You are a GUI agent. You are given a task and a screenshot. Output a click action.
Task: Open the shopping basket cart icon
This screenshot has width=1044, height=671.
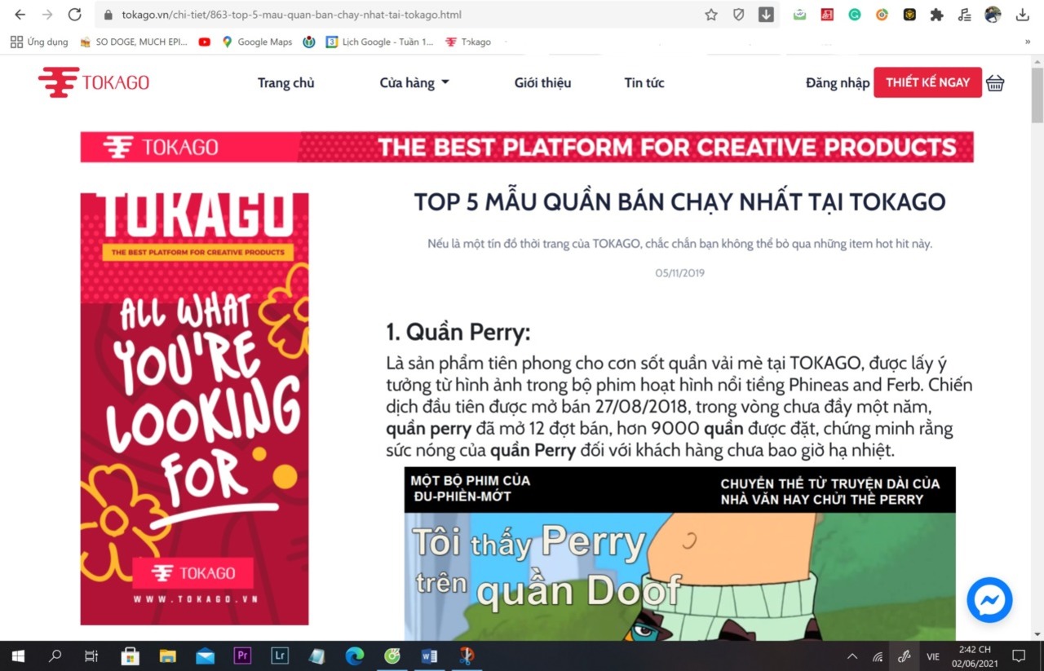tap(995, 83)
